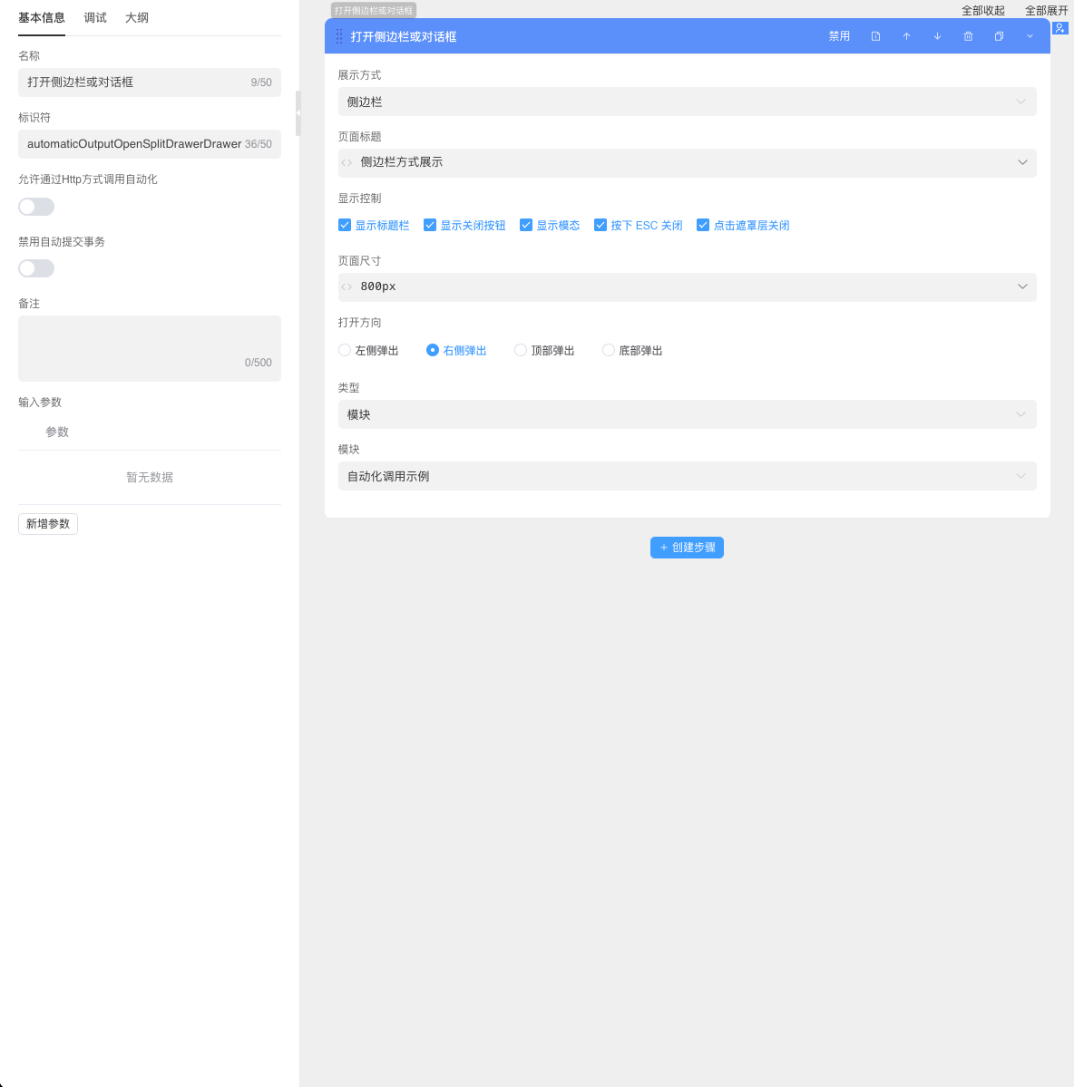Expand the 模块 dropdown showing 自动化调用示例

687,476
